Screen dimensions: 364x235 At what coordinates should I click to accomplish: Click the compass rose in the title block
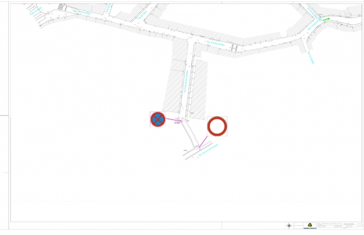[x=289, y=225]
